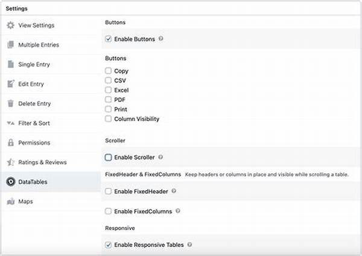
Task: Click the Filter & Sort arrows icon
Action: [x=10, y=123]
